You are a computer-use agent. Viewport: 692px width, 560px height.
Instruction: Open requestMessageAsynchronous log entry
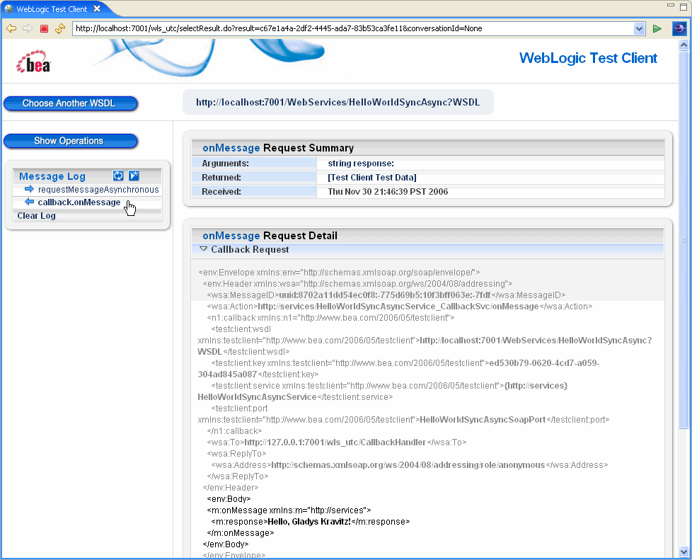pos(98,190)
